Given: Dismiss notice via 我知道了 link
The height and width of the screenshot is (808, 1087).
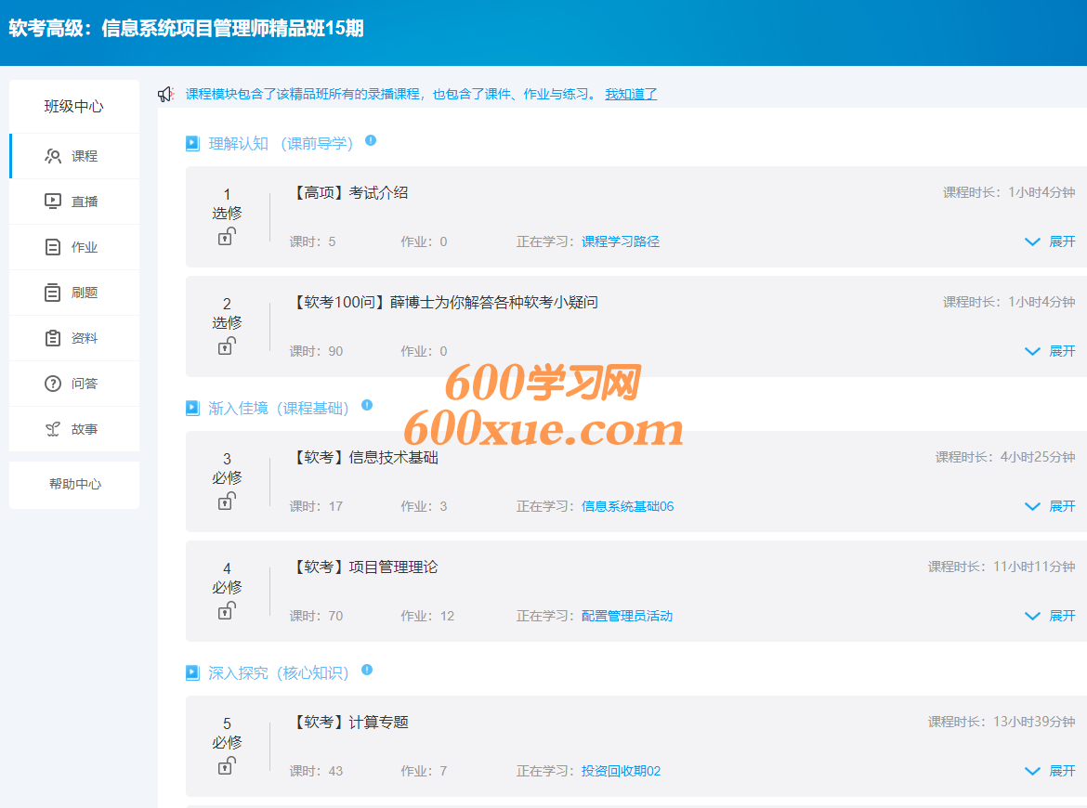Looking at the screenshot, I should pyautogui.click(x=631, y=94).
